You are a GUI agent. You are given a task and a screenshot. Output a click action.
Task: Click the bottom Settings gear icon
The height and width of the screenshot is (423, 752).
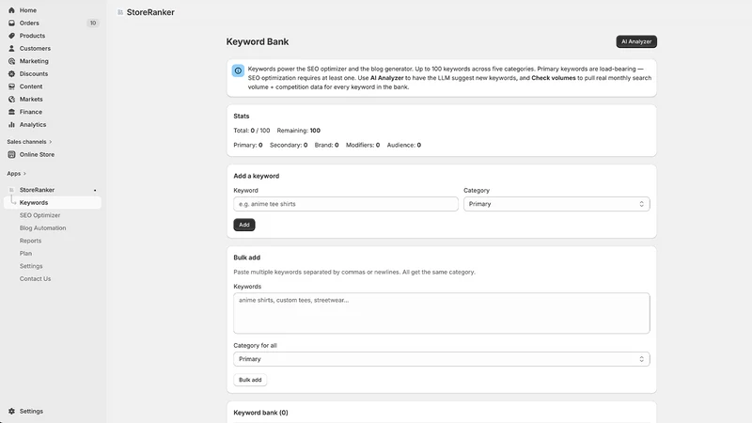(x=11, y=411)
